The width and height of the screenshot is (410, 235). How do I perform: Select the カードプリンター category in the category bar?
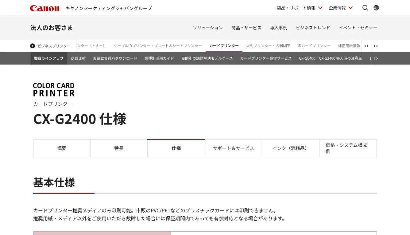(x=224, y=46)
